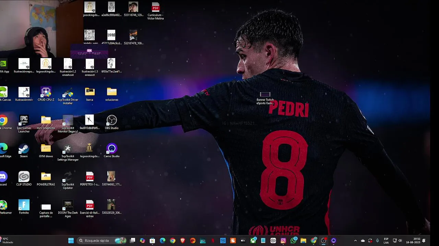Open the Banner Twitch eSports Gaming file

click(265, 98)
